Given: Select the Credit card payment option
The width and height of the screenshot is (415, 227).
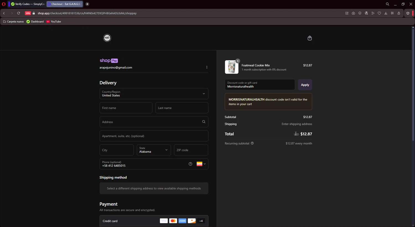Looking at the screenshot, I should 154,221.
